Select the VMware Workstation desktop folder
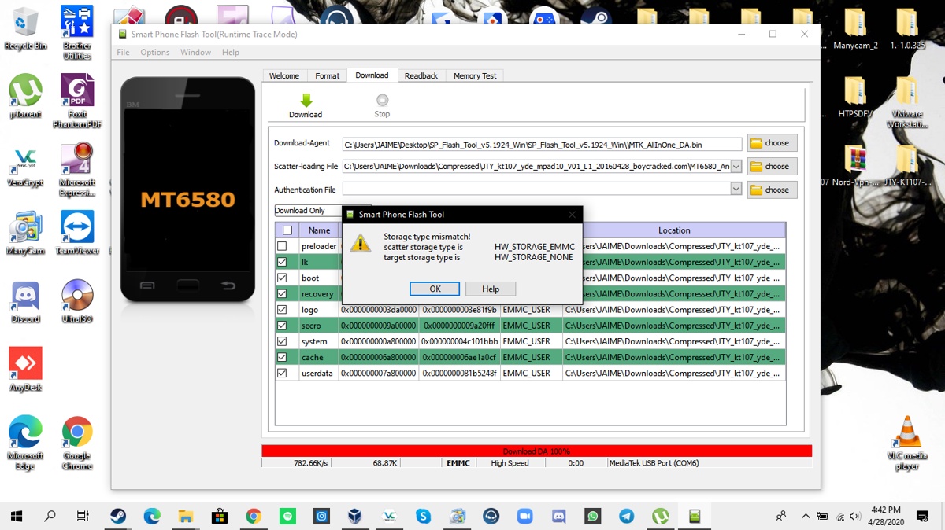 coord(906,102)
